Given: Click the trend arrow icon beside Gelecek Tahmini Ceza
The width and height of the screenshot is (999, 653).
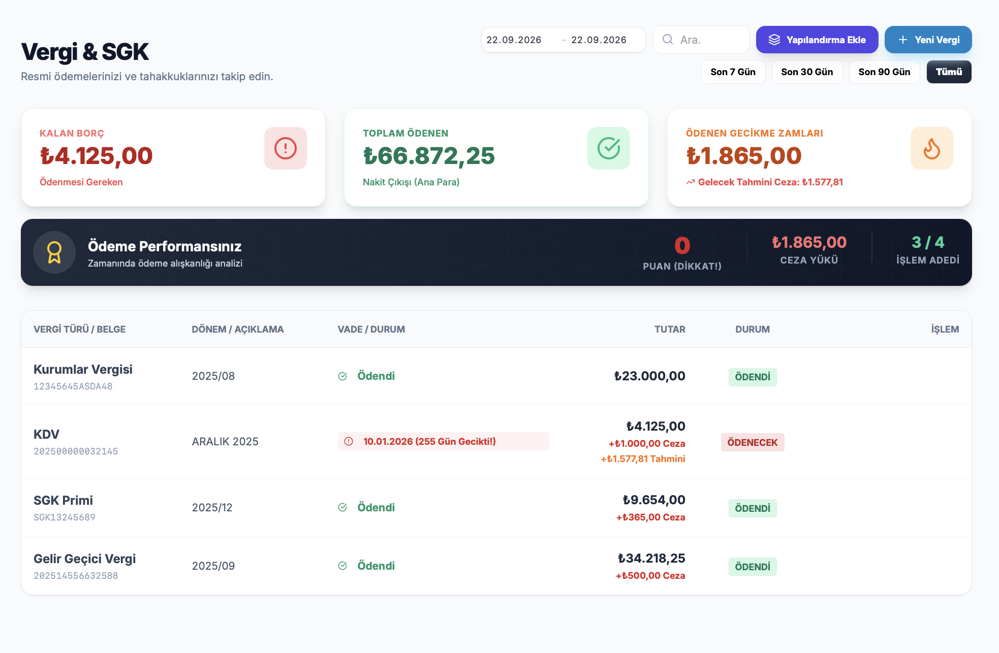Looking at the screenshot, I should tap(691, 182).
